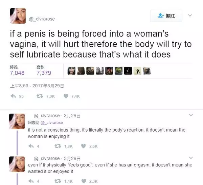Open the 7,379 likes list
The height and width of the screenshot is (185, 203).
point(44,71)
